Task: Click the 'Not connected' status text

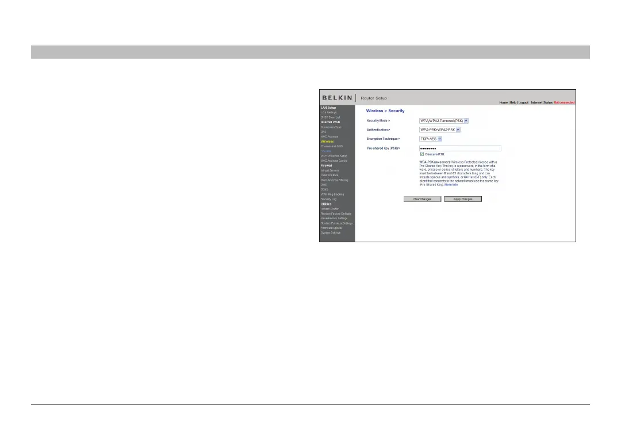Action: tap(564, 102)
